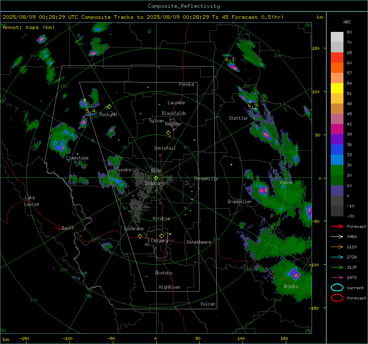Screen dimensions: 368x344
Task: Click the magenta 18TS arrow icon
Action: 337,278
